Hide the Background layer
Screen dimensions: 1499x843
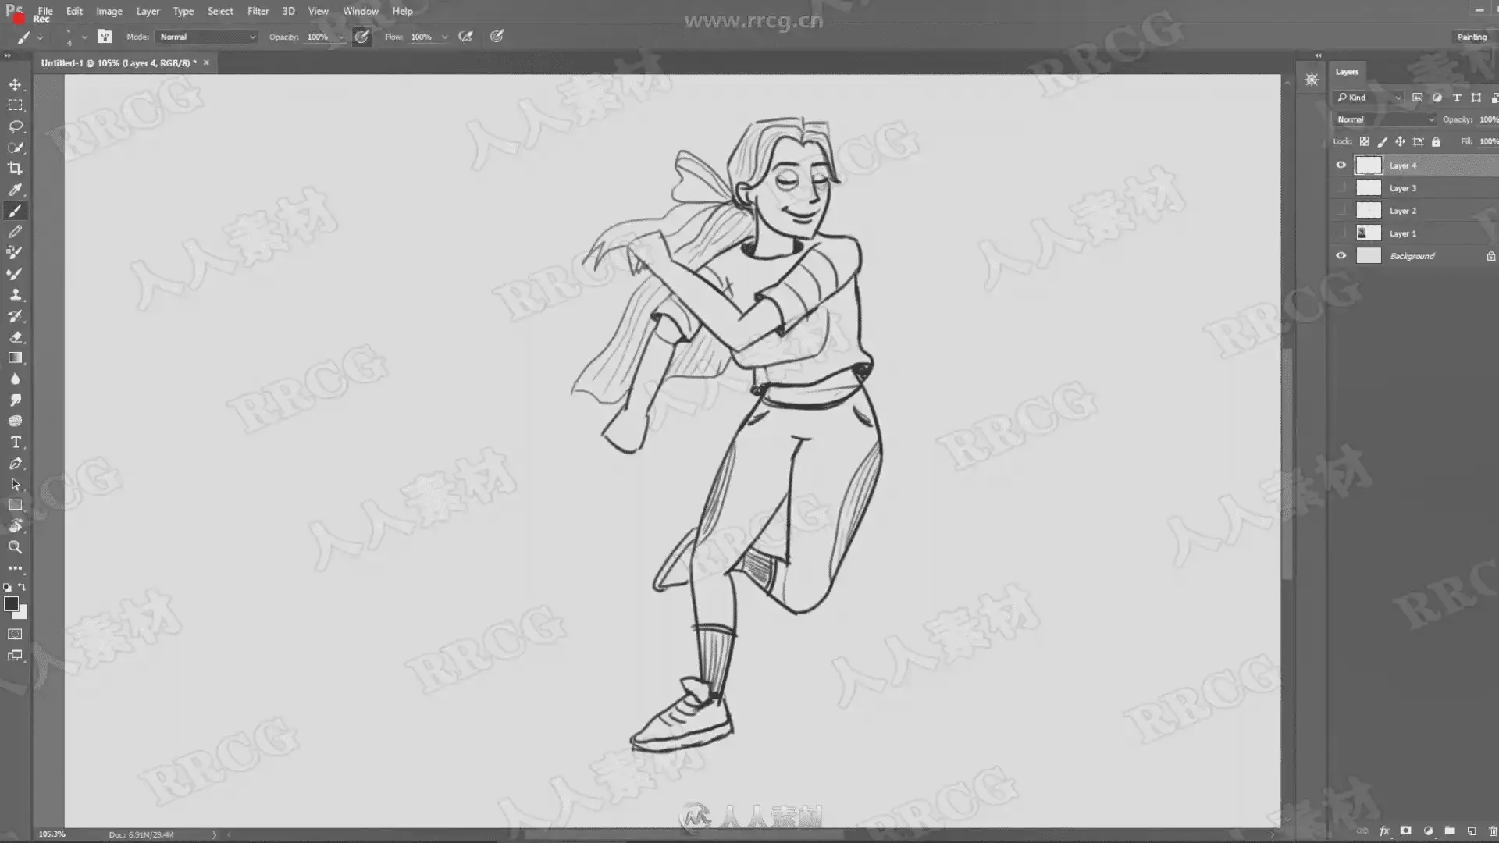(x=1341, y=255)
